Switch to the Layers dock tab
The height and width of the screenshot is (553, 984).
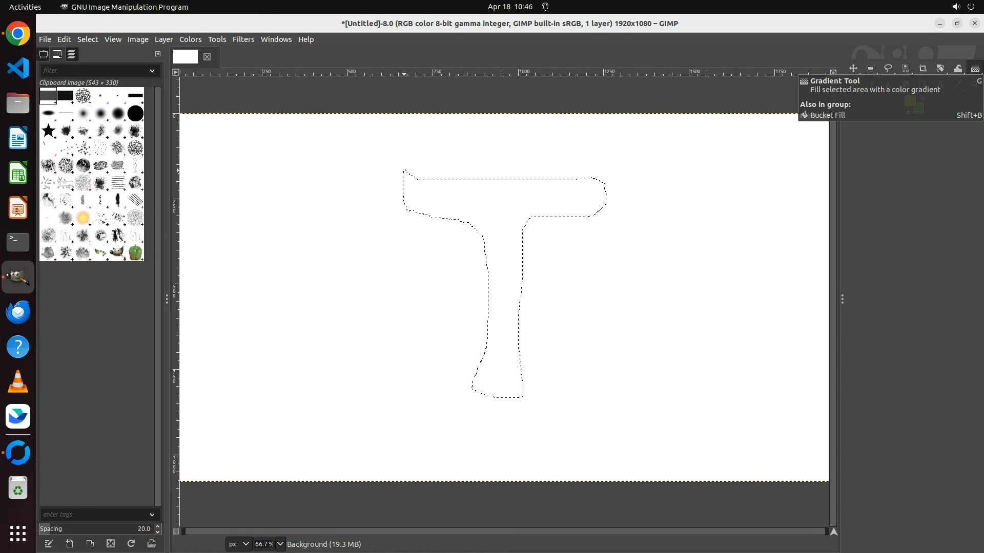71,54
